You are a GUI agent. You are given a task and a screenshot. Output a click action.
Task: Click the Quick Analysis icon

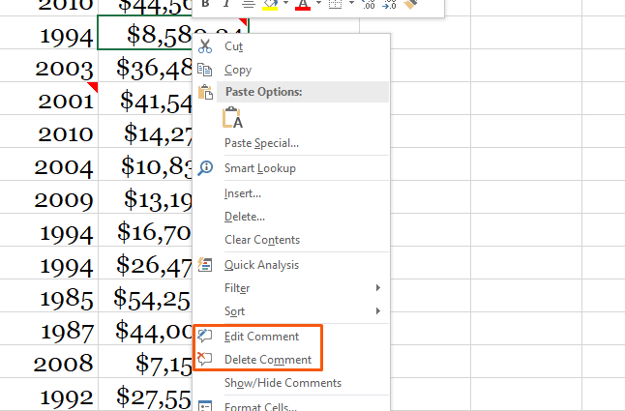(205, 265)
